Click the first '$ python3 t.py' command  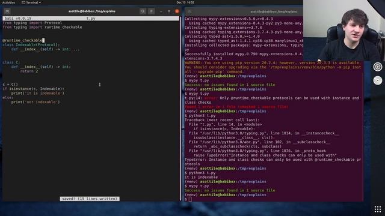[x=200, y=116]
